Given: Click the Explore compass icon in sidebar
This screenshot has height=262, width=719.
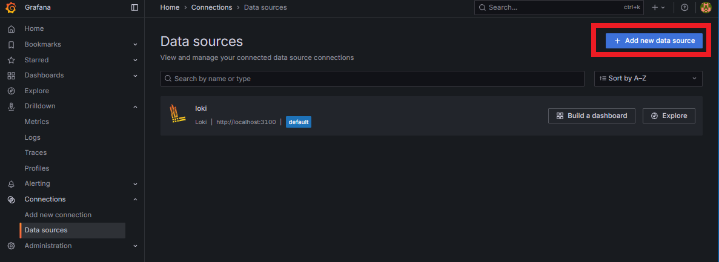Looking at the screenshot, I should tap(11, 91).
